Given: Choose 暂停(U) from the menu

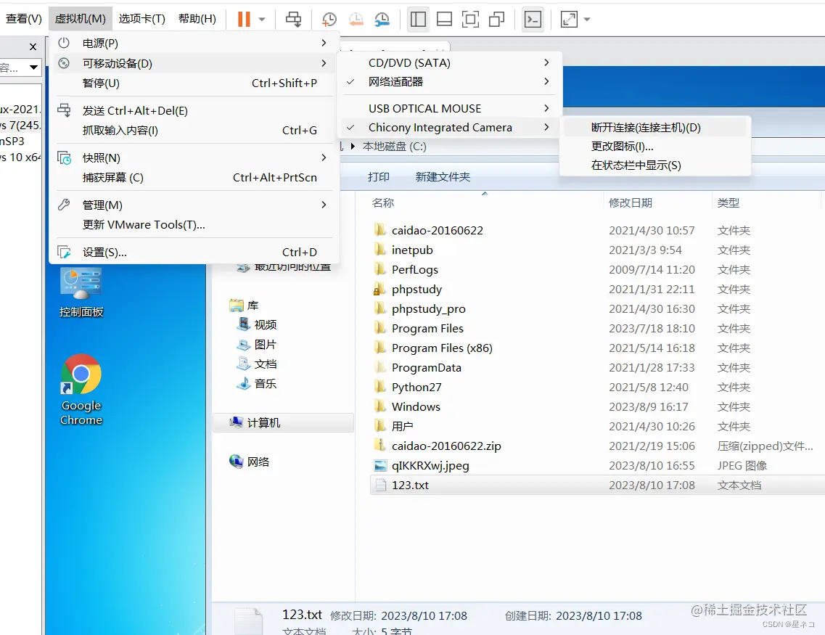Looking at the screenshot, I should pyautogui.click(x=194, y=83).
